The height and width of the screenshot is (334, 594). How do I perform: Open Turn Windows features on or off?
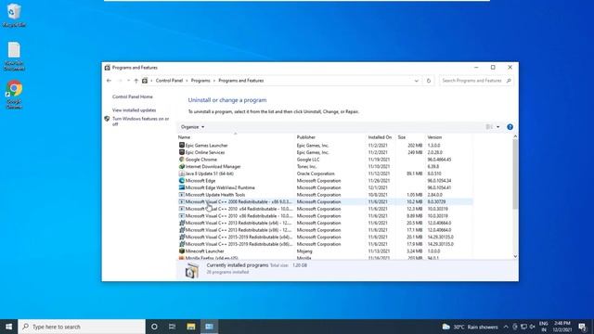tap(140, 122)
